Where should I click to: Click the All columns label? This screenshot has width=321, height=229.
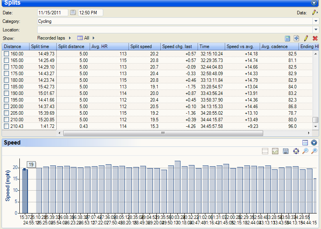[x=87, y=38]
